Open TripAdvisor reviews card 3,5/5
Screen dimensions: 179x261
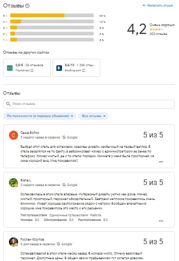[x=27, y=68]
